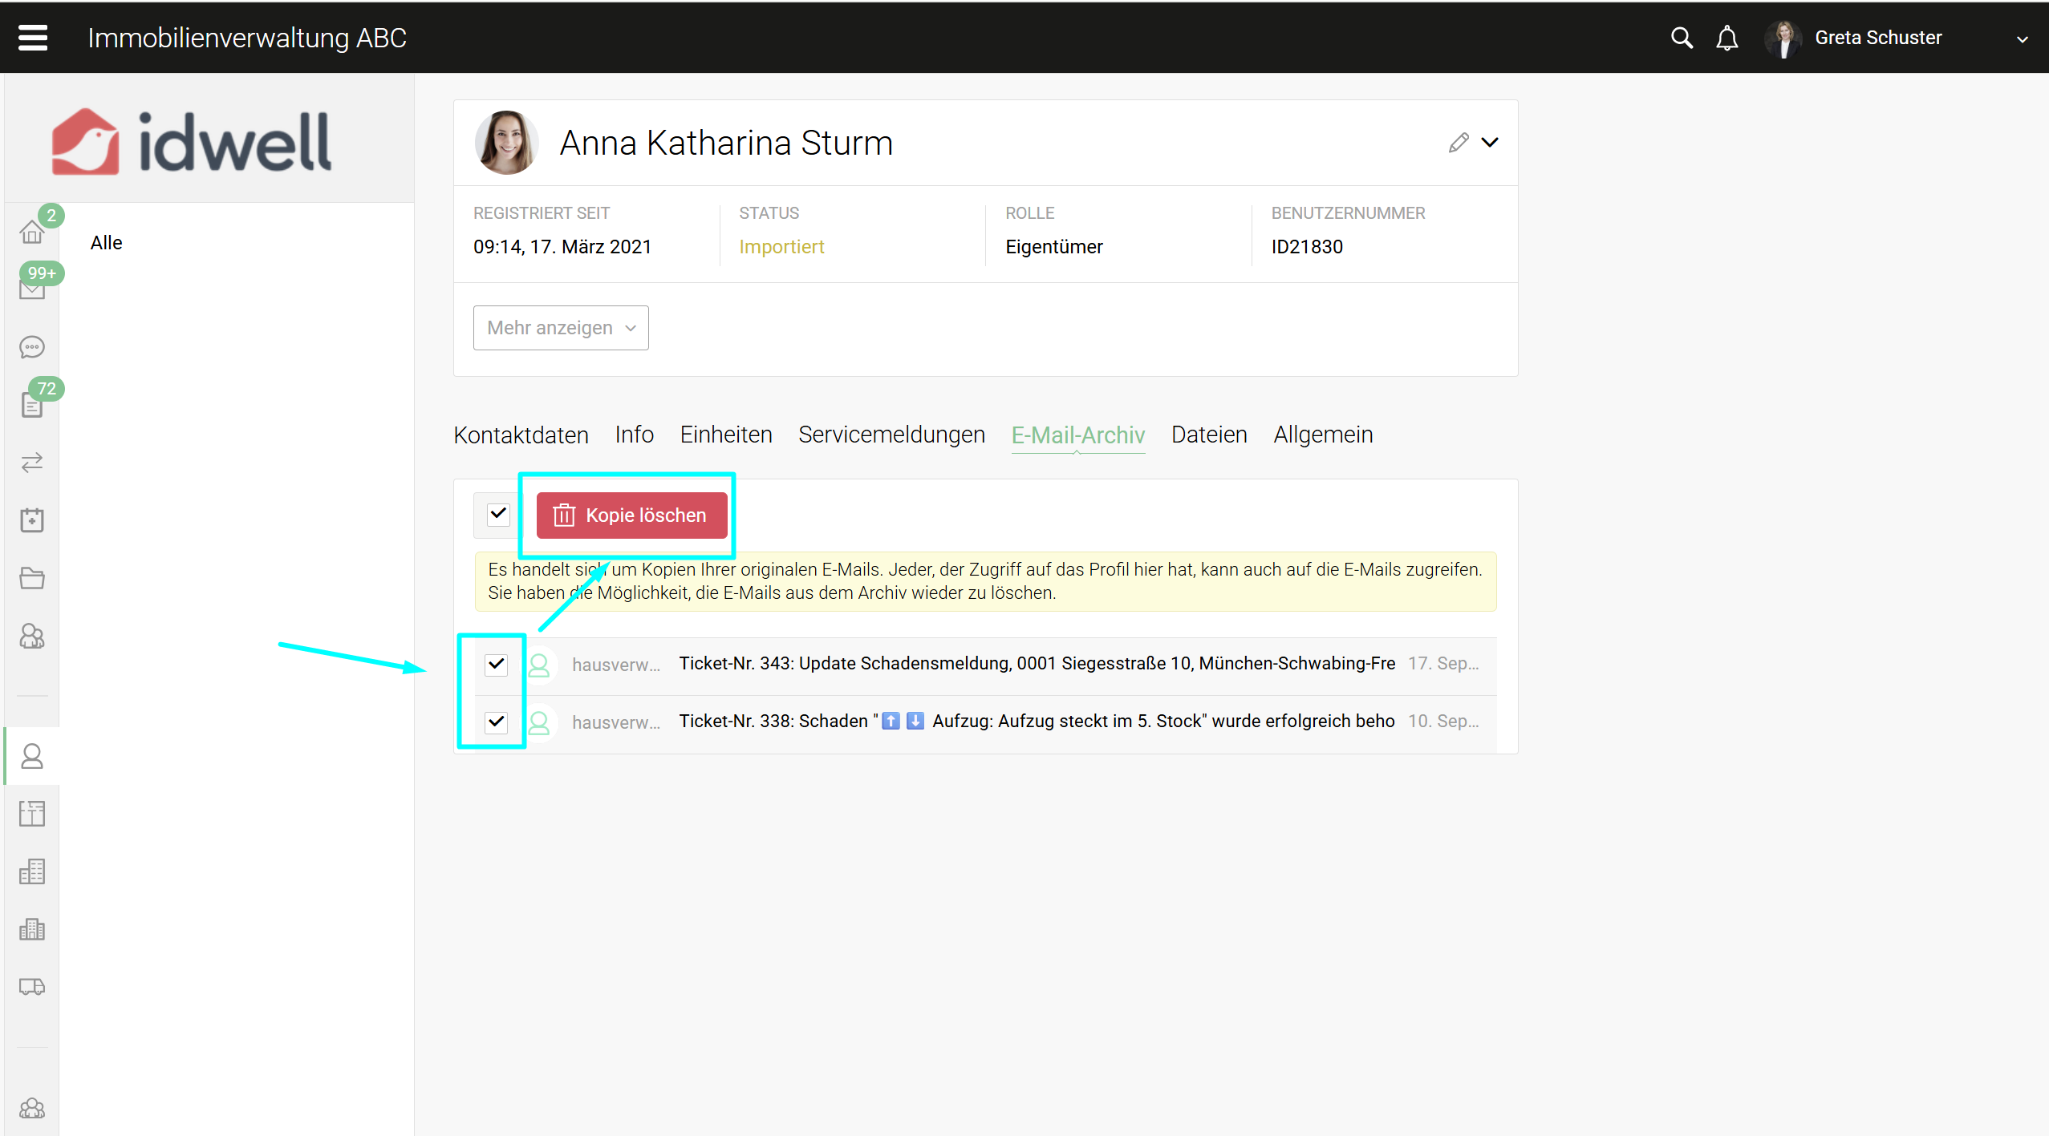Uncheck the Ticket-Nr. 343 email checkbox
The height and width of the screenshot is (1136, 2049).
click(497, 664)
